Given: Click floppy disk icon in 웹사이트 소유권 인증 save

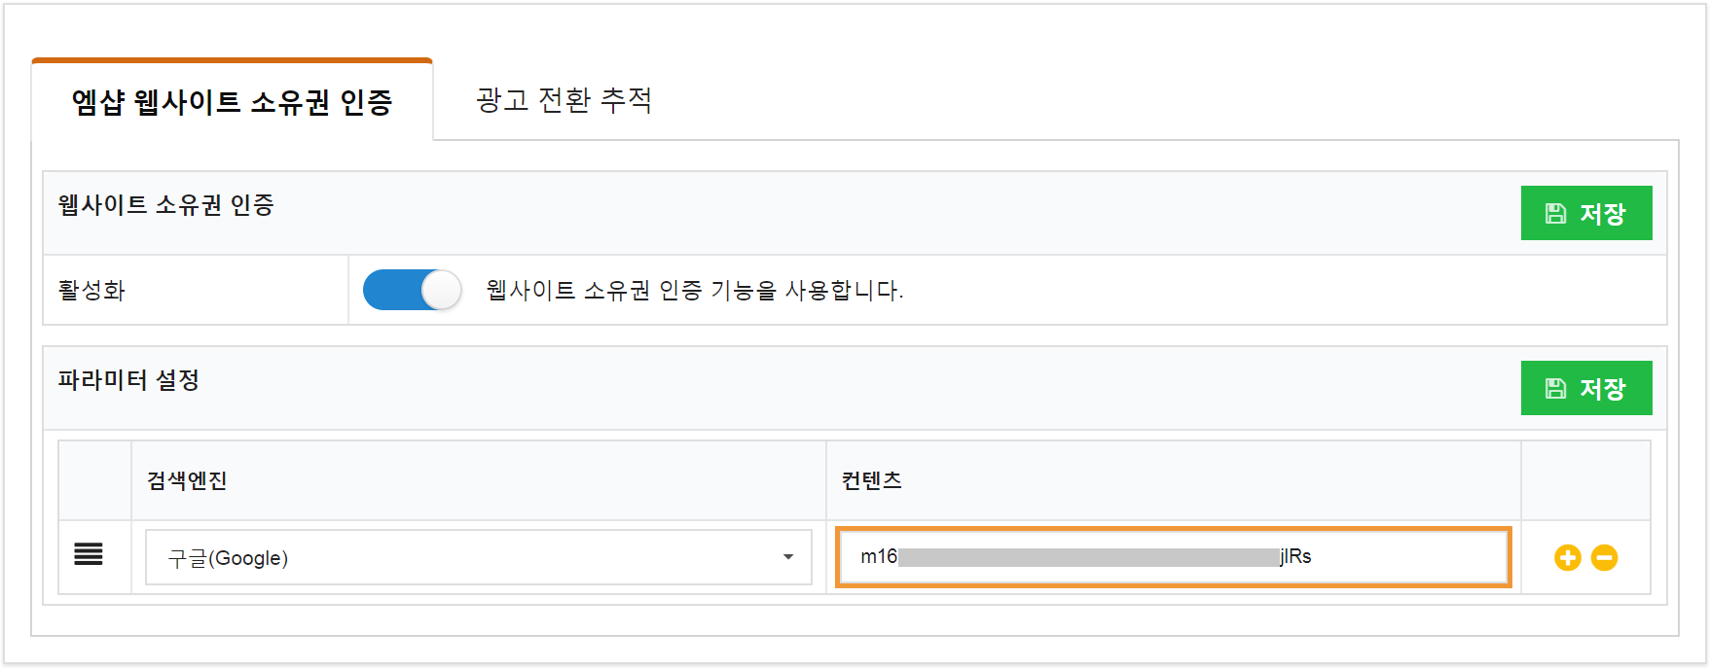Looking at the screenshot, I should point(1555,213).
